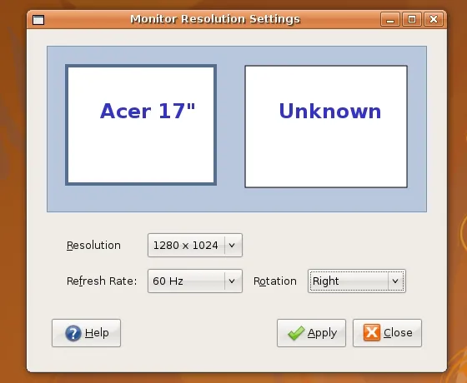
Task: Close the window using title bar X
Action: [x=434, y=19]
